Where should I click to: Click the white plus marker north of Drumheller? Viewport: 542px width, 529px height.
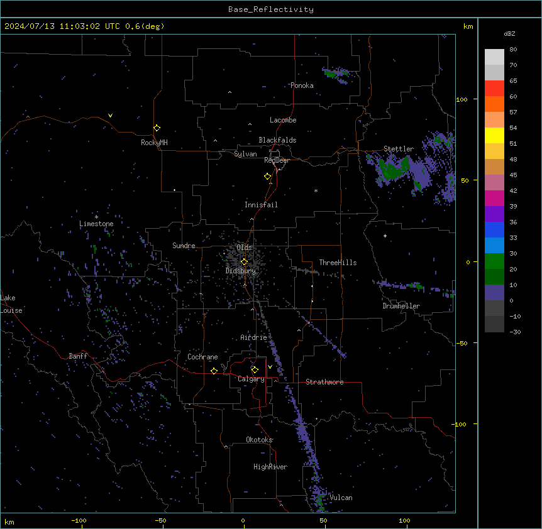point(385,236)
